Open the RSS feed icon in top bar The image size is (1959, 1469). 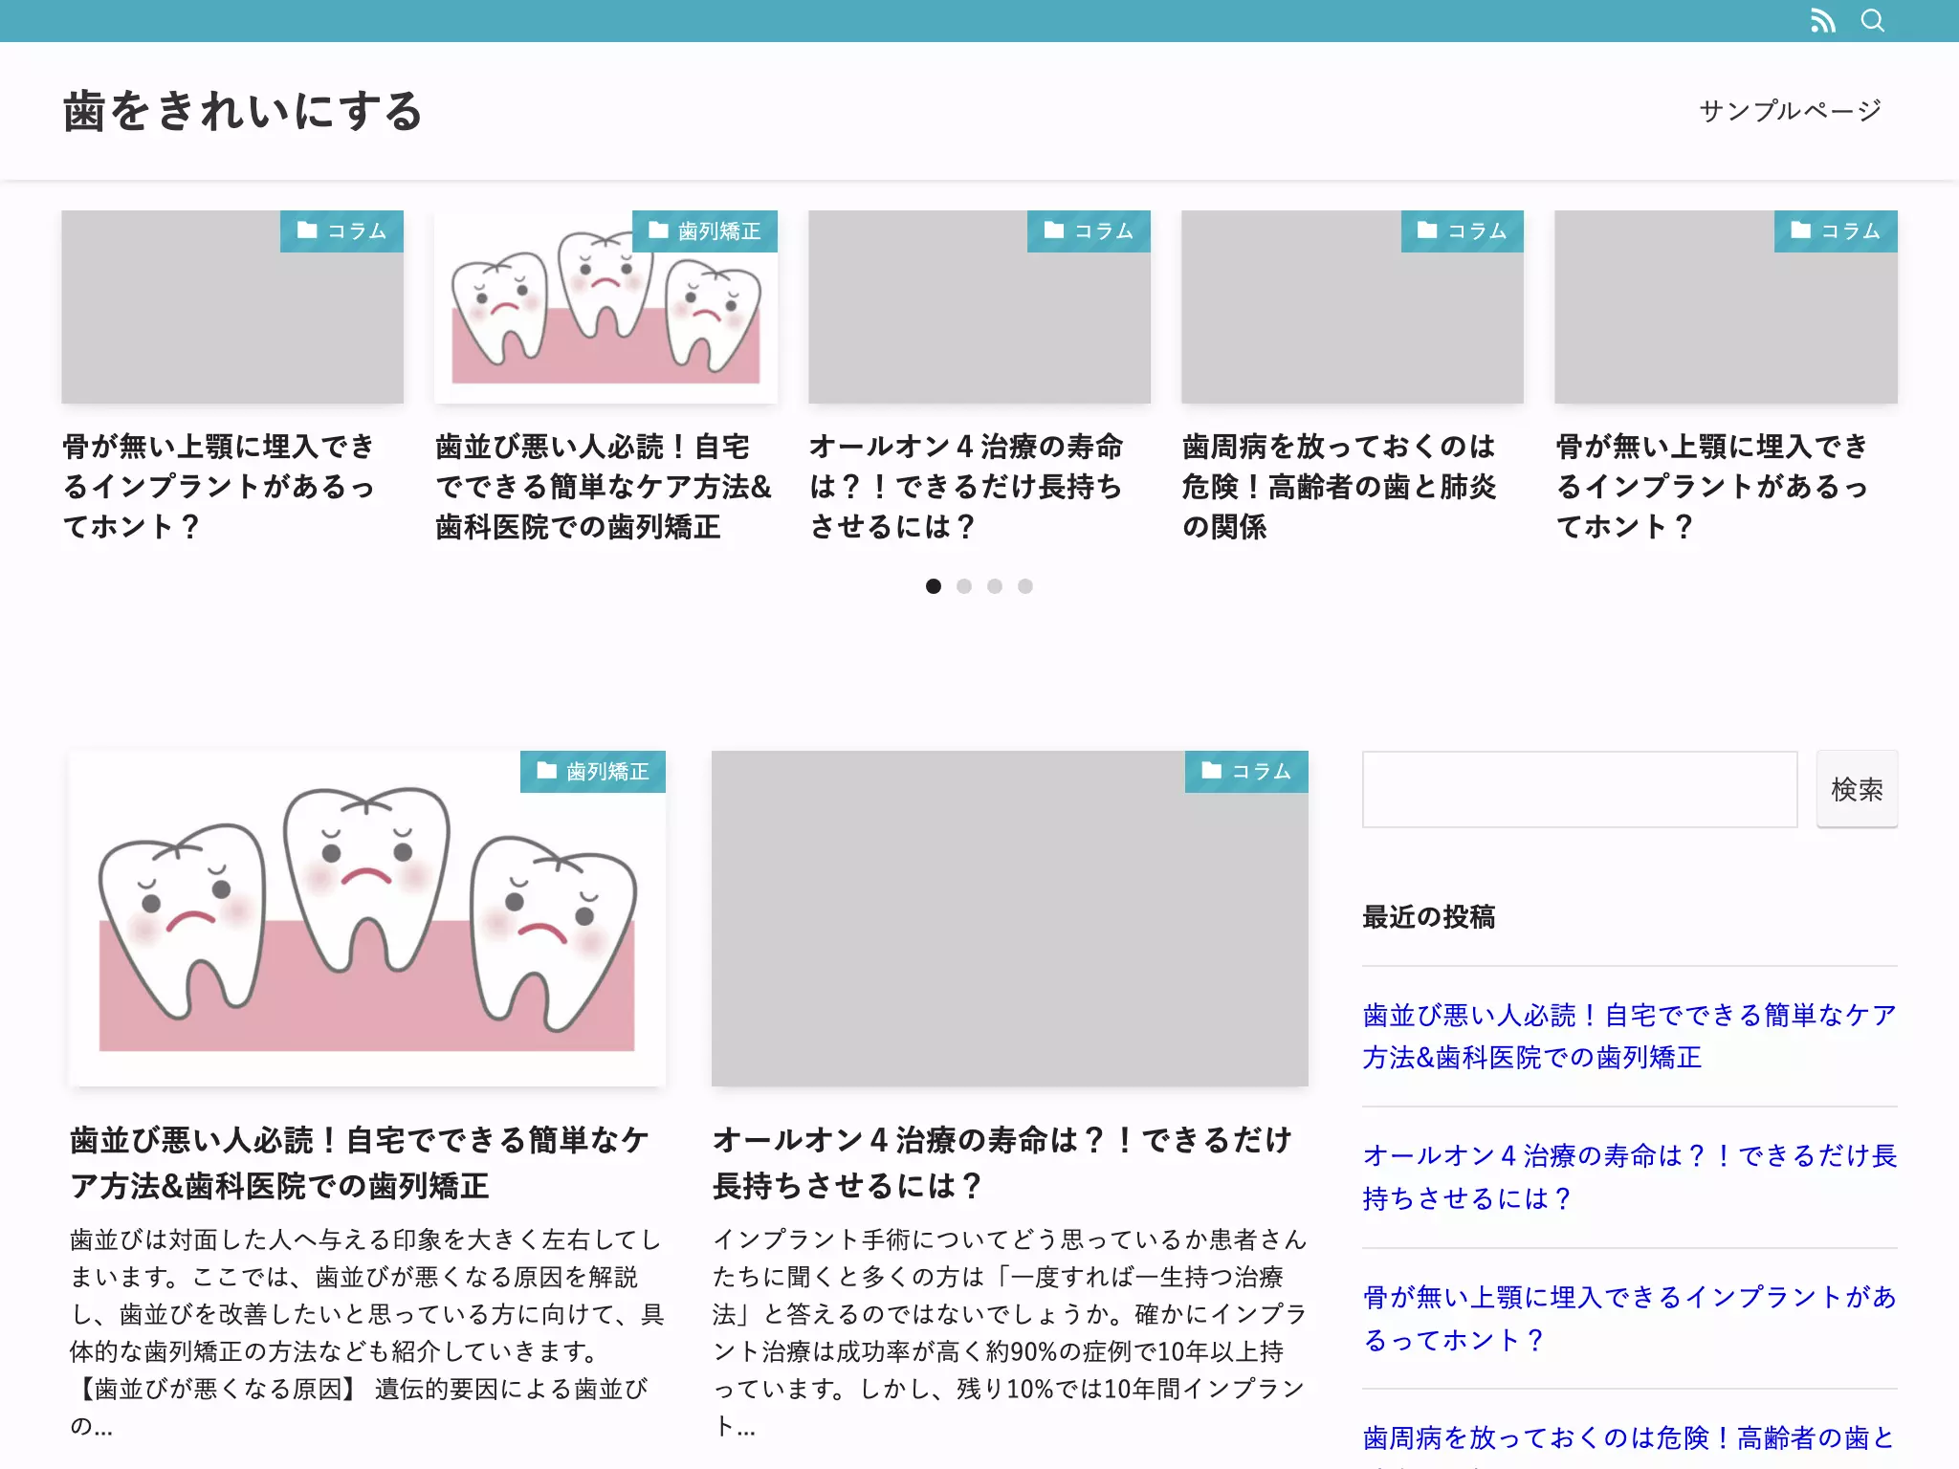1822,21
